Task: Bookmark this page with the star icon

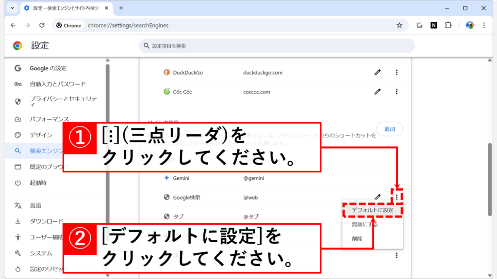Action: point(399,25)
